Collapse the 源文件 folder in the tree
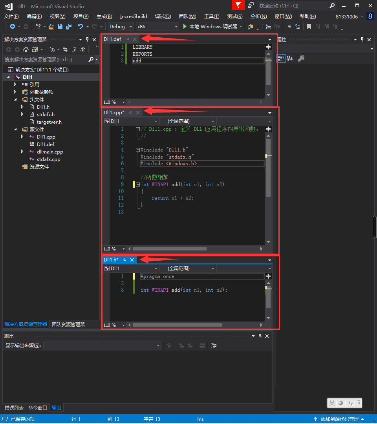Image resolution: width=377 pixels, height=424 pixels. [x=15, y=129]
